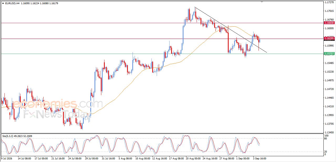Click the 17 Jul 00:00 time label
This screenshot has height=162, width=336.
coord(41,159)
